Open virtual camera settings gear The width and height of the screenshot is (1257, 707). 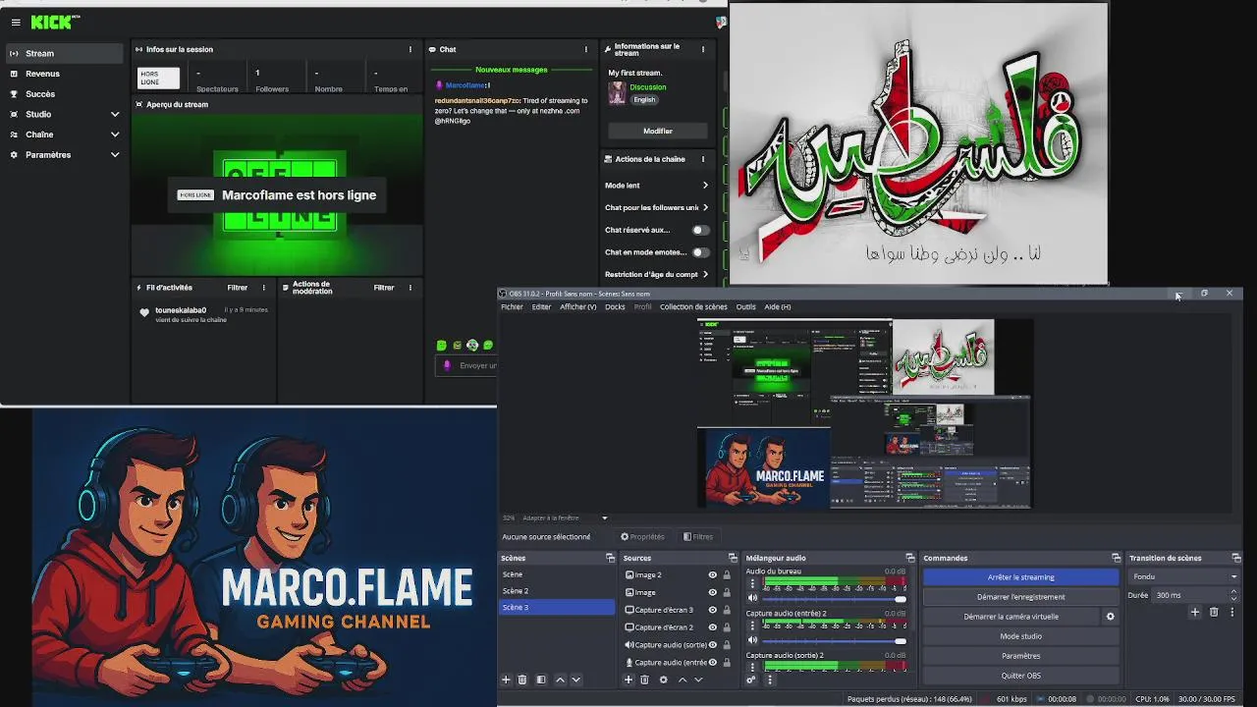pos(1111,617)
